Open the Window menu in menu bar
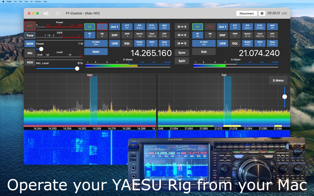Viewport: 314px width, 196px height. click(38, 1)
